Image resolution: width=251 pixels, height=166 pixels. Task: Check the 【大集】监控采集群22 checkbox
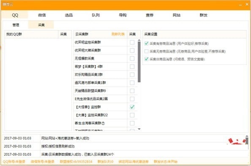[x=132, y=115]
